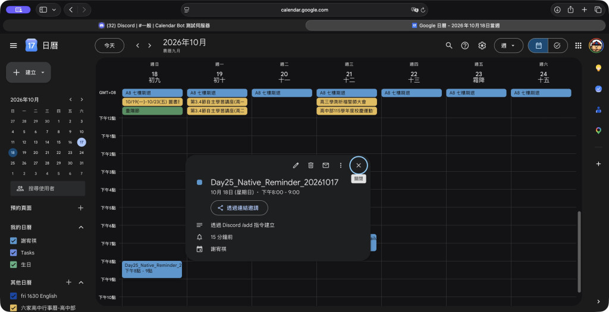The image size is (609, 312).
Task: Open Day25_Native_Reminder event block in grid
Action: point(152,269)
